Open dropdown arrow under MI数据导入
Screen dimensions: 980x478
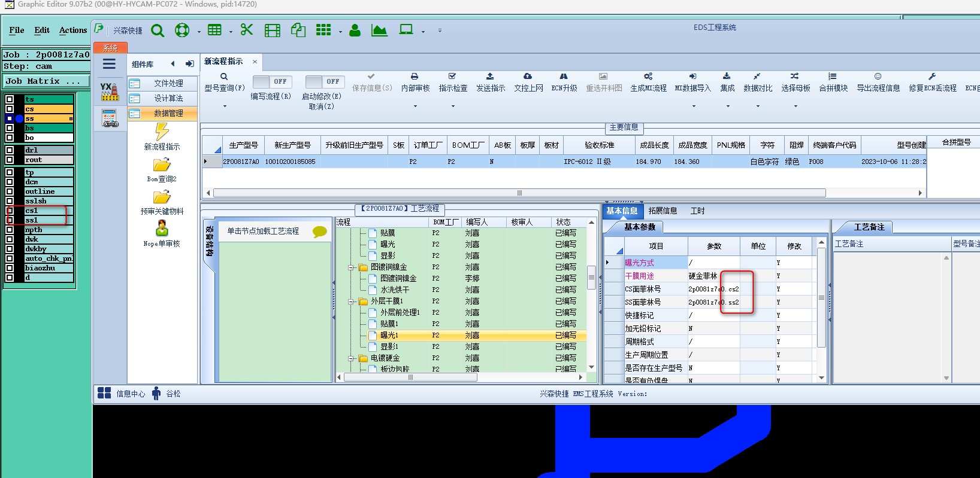coord(694,106)
